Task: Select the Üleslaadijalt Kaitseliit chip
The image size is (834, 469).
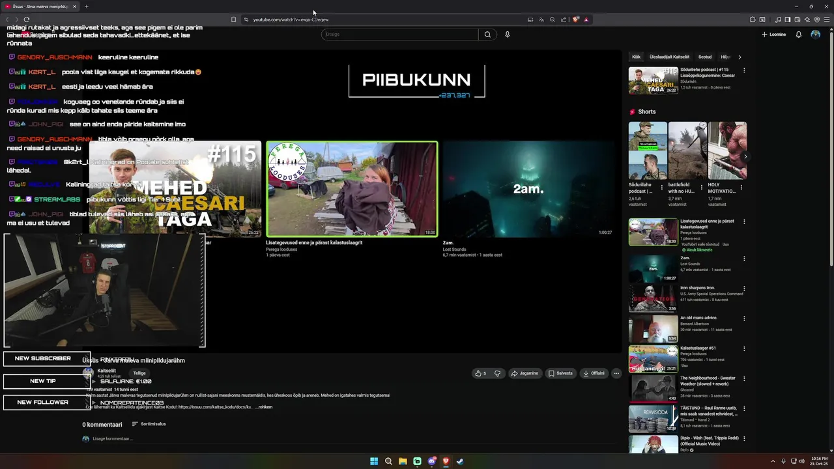Action: (669, 57)
